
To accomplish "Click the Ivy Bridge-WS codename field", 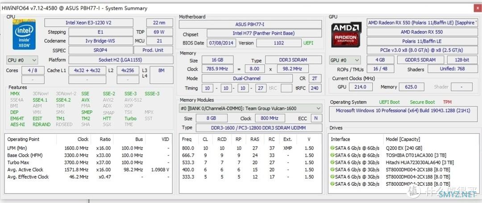I will (100, 41).
